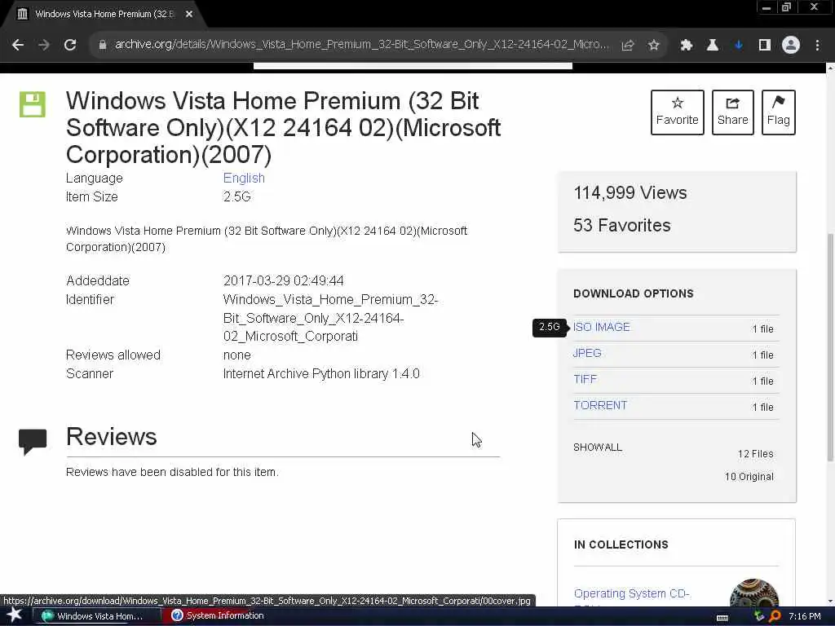835x626 pixels.
Task: Download the TORRENT file
Action: (x=600, y=405)
